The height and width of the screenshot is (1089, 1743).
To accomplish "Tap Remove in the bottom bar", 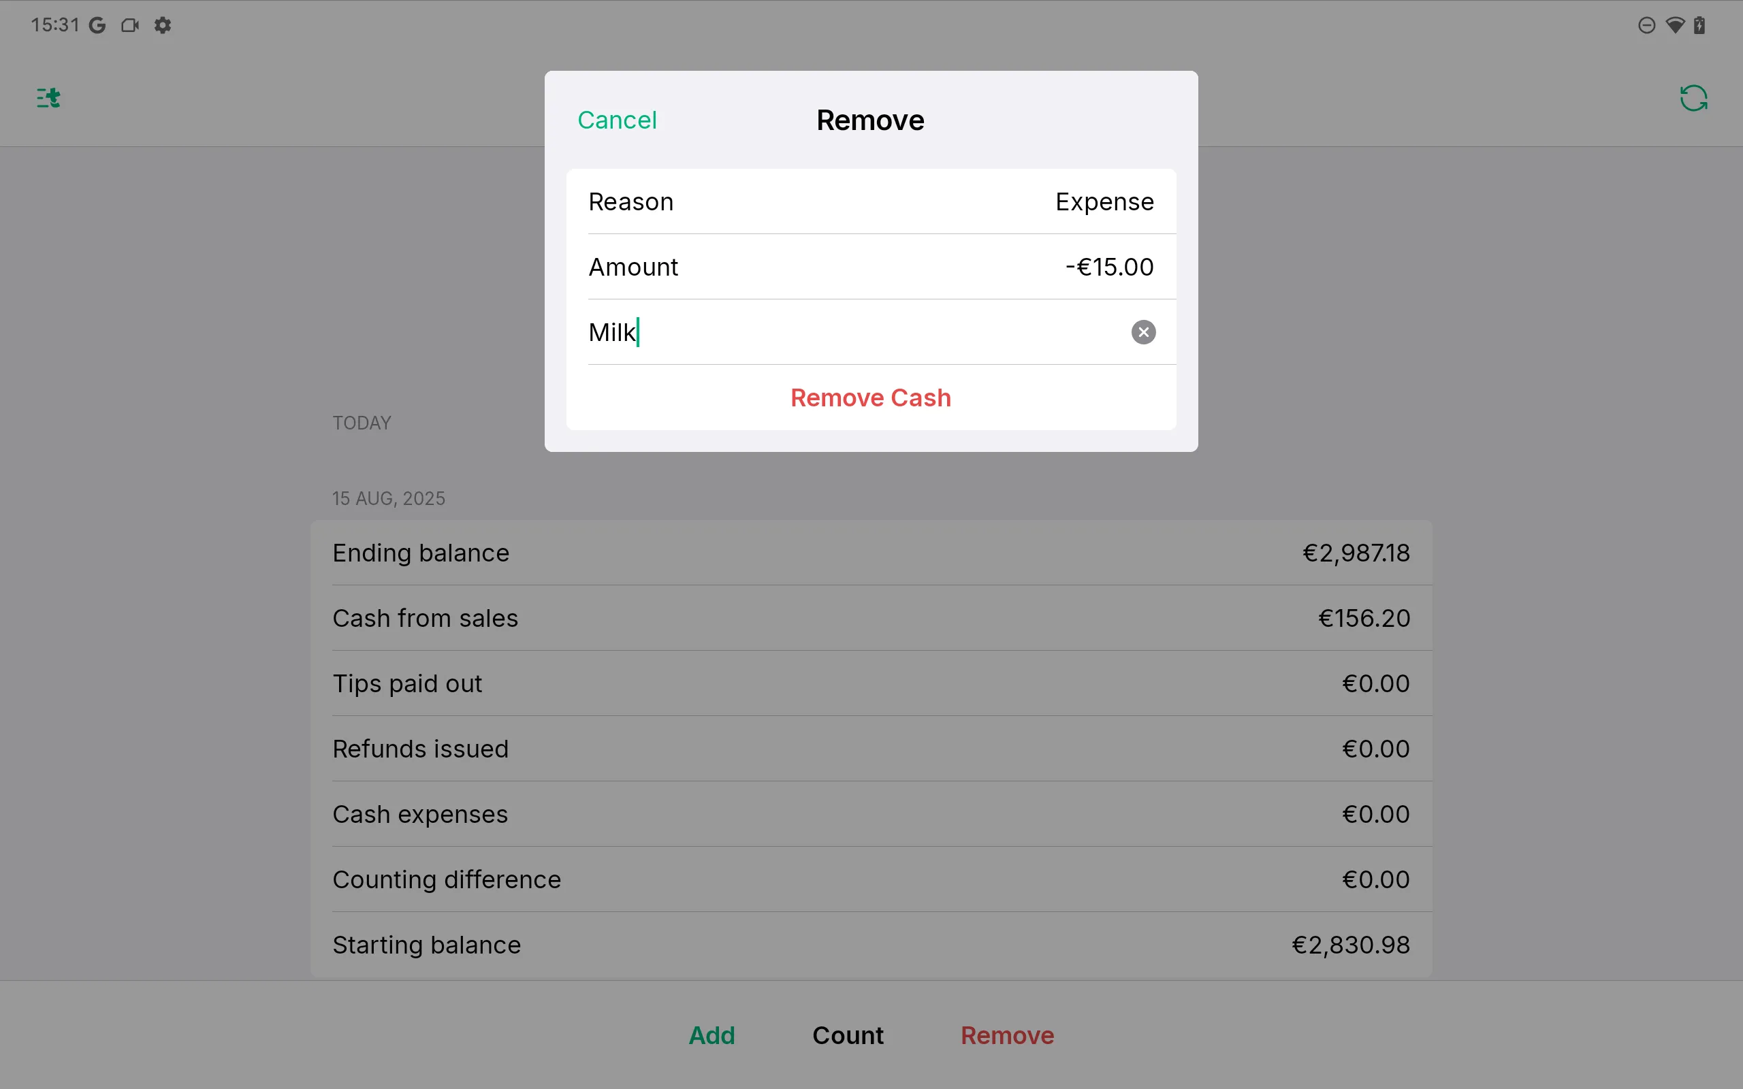I will (1007, 1035).
